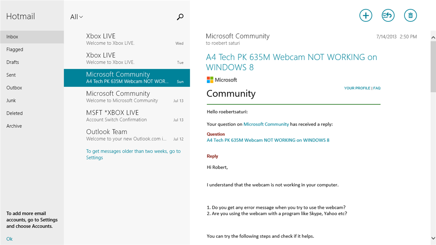This screenshot has height=245, width=436.
Task: Dismiss the account tip with Ok
Action: [9, 239]
